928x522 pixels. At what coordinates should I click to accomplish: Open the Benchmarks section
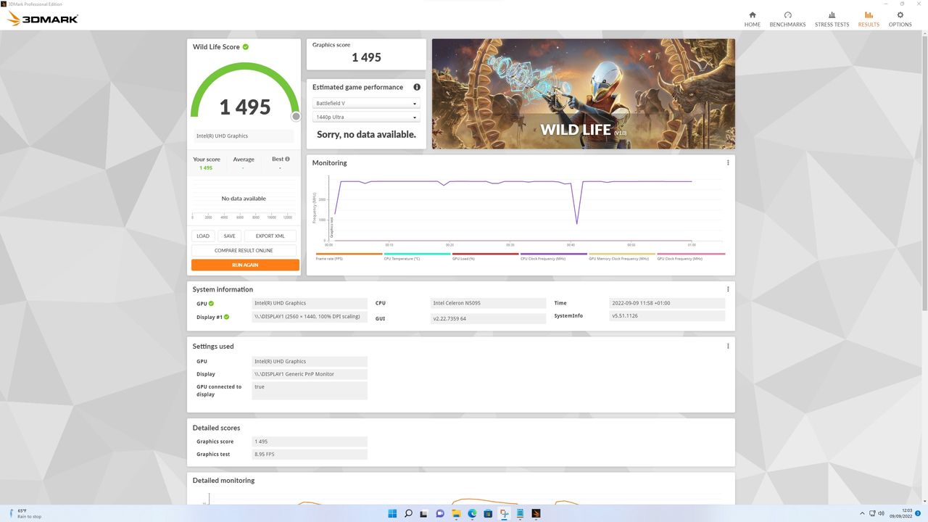787,19
